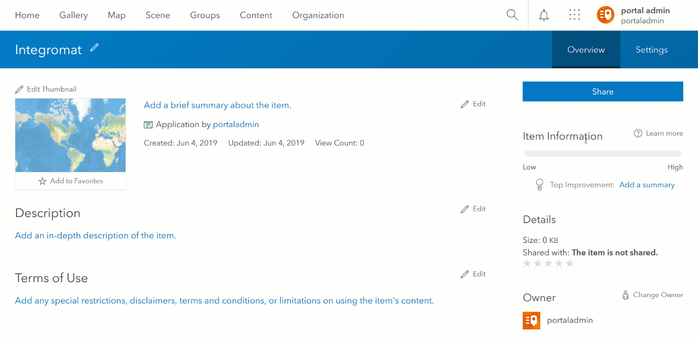The image size is (698, 338).
Task: Click the Add a summary improvement link
Action: coord(647,185)
